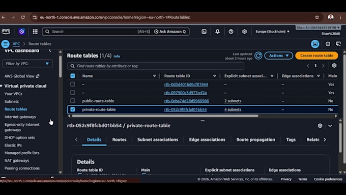Switch to the Details tab

[94, 140]
